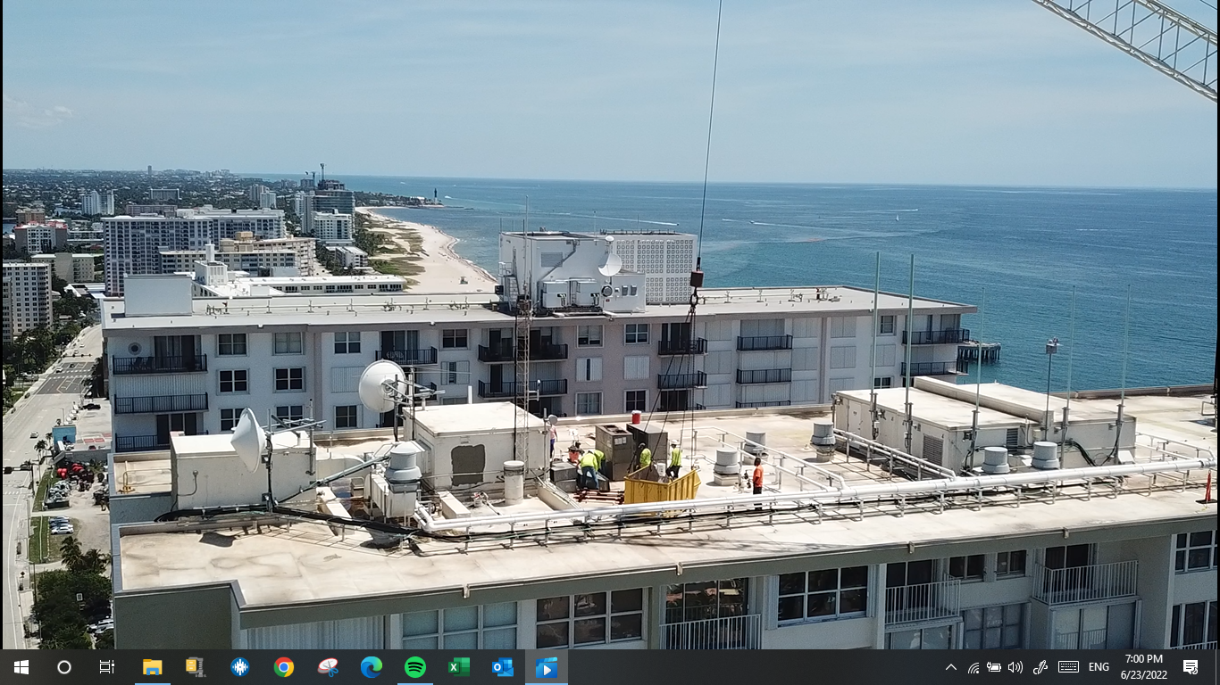Open the ENG input language menu

[x=1099, y=667]
